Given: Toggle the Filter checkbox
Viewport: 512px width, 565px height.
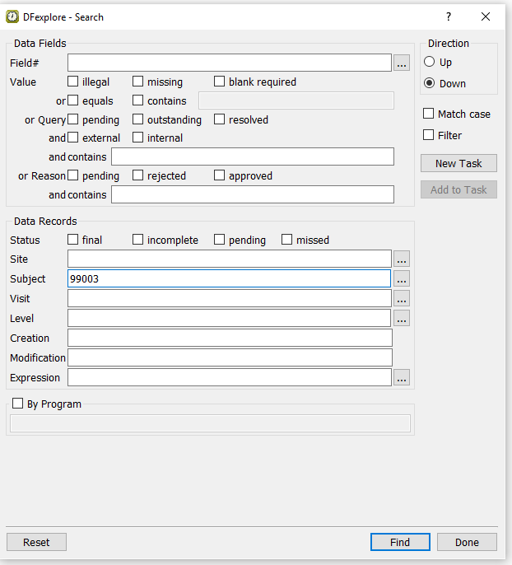Looking at the screenshot, I should point(429,135).
